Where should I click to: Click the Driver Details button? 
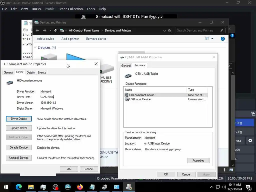coord(19,119)
